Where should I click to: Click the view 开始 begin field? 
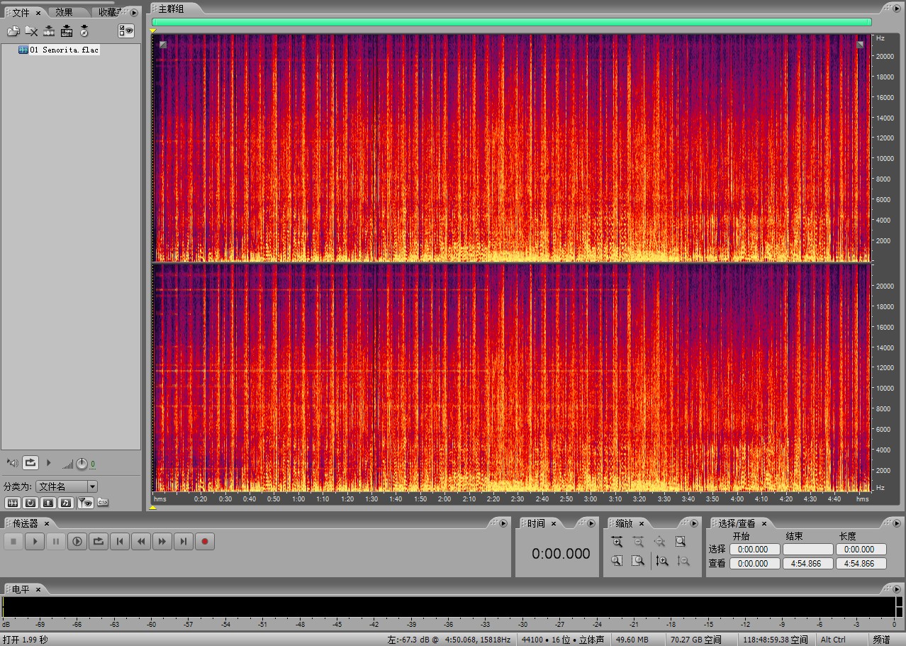[755, 564]
